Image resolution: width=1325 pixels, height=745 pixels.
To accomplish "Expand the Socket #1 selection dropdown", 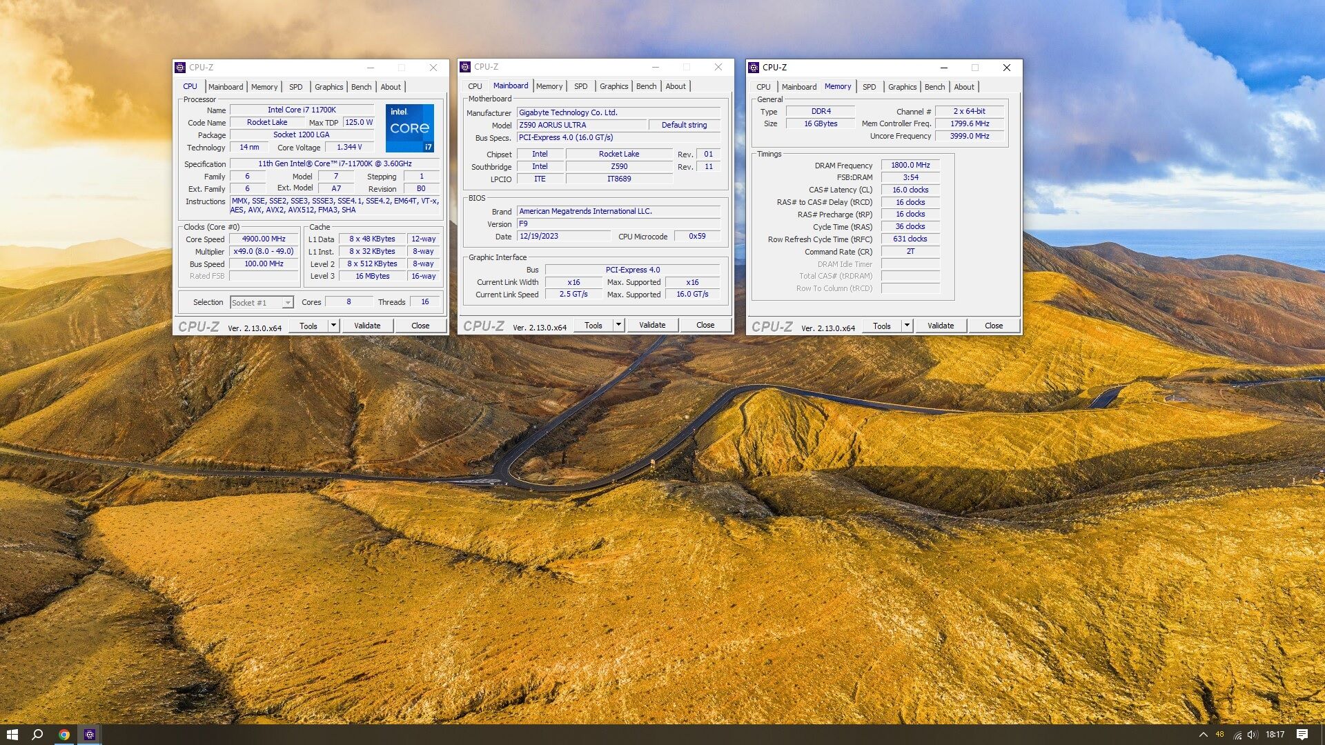I will pyautogui.click(x=288, y=303).
